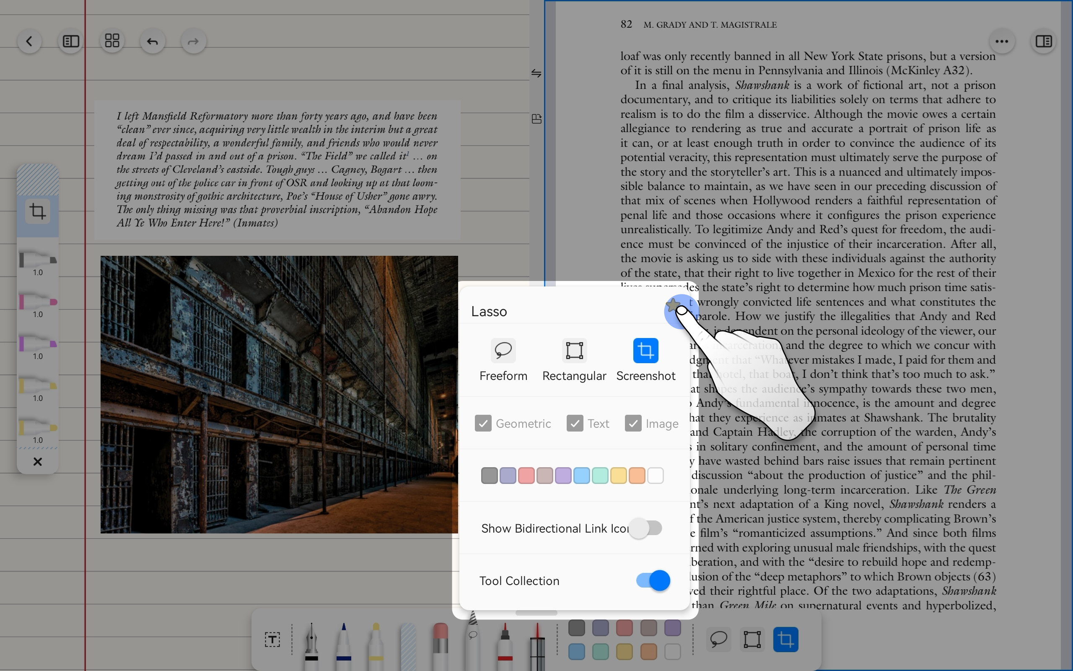The image size is (1073, 671).
Task: Uncheck the Geometric checkbox
Action: click(x=483, y=424)
